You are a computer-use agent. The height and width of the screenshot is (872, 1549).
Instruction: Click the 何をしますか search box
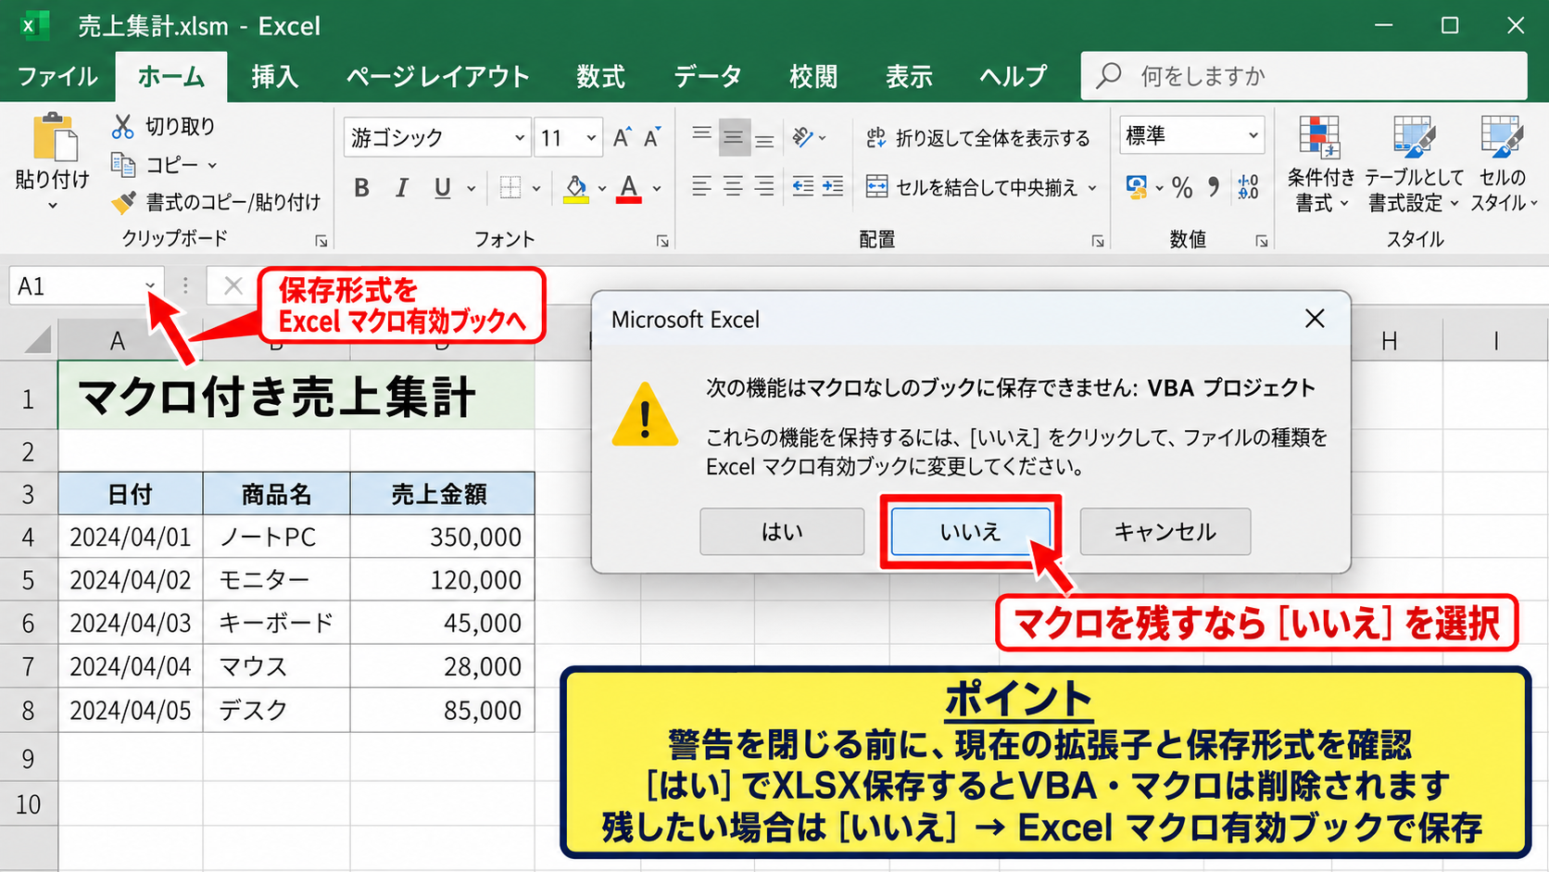click(x=1303, y=76)
